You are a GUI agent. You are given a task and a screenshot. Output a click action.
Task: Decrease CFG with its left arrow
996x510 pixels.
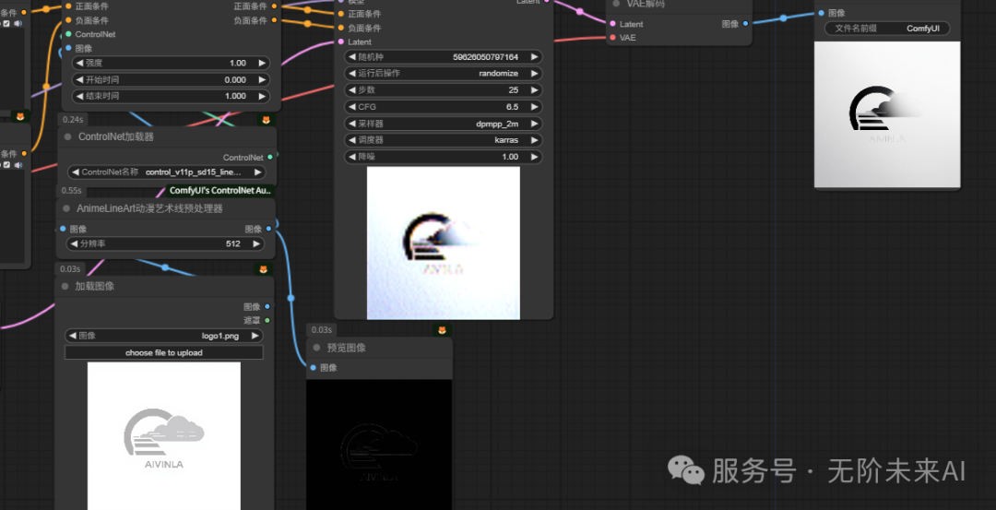point(352,107)
